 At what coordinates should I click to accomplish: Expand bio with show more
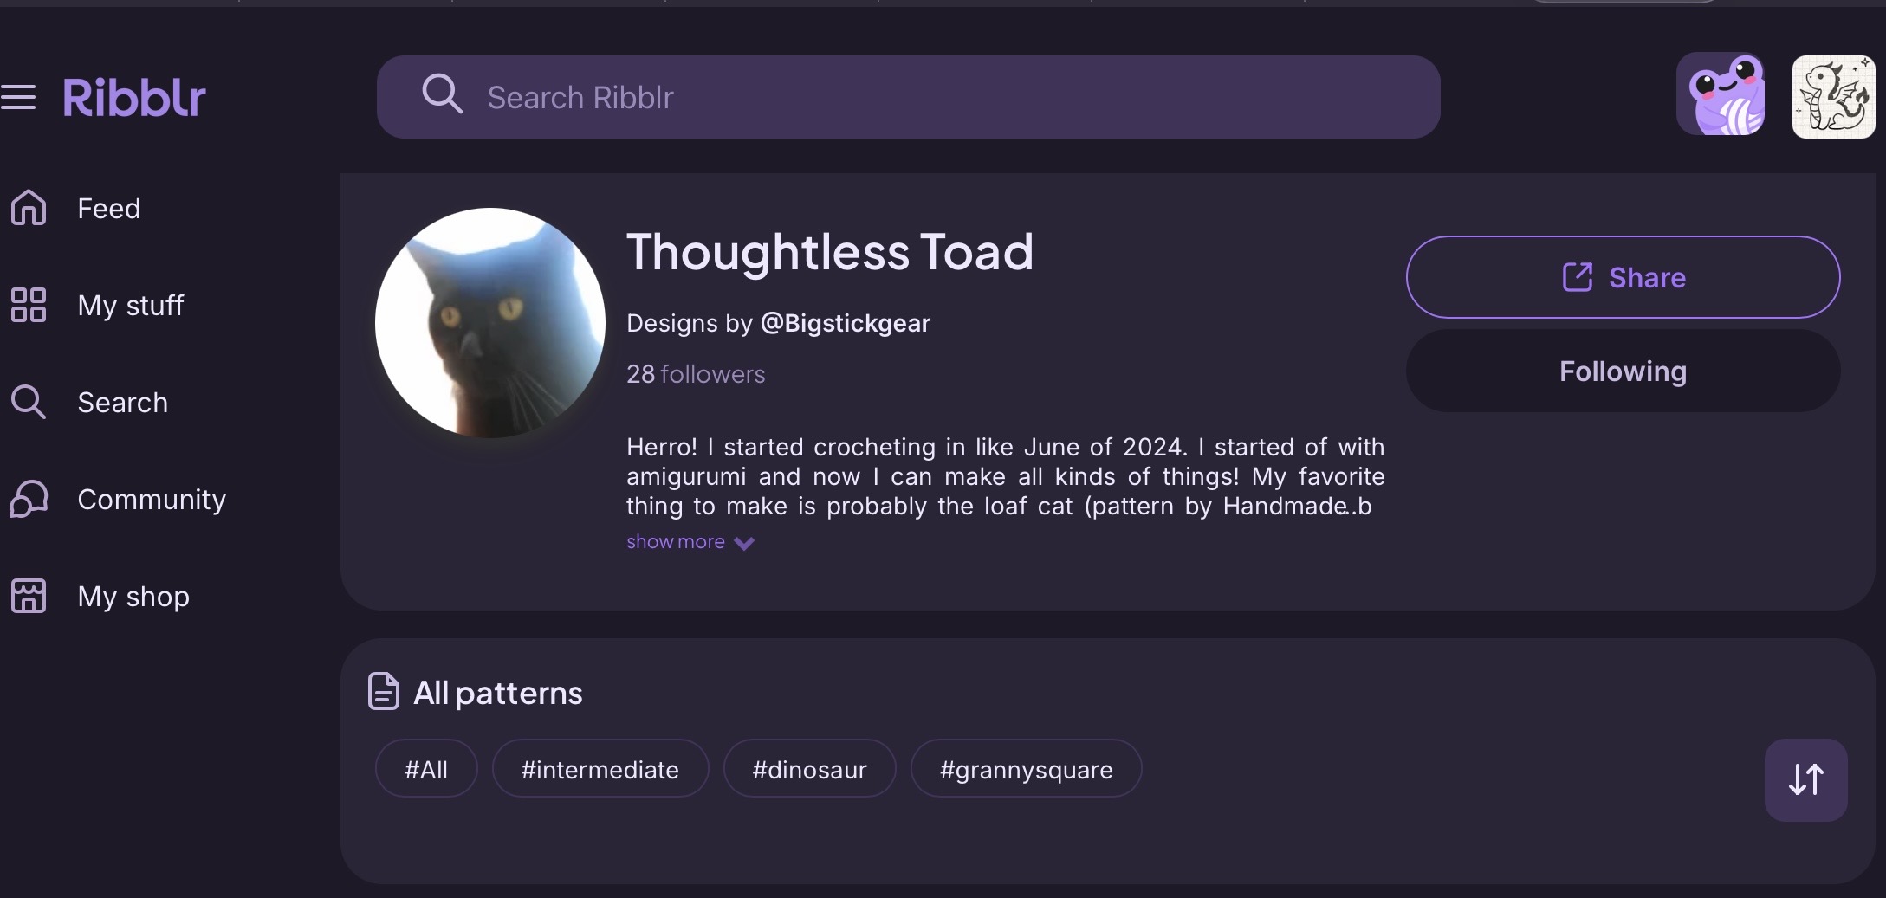[690, 542]
